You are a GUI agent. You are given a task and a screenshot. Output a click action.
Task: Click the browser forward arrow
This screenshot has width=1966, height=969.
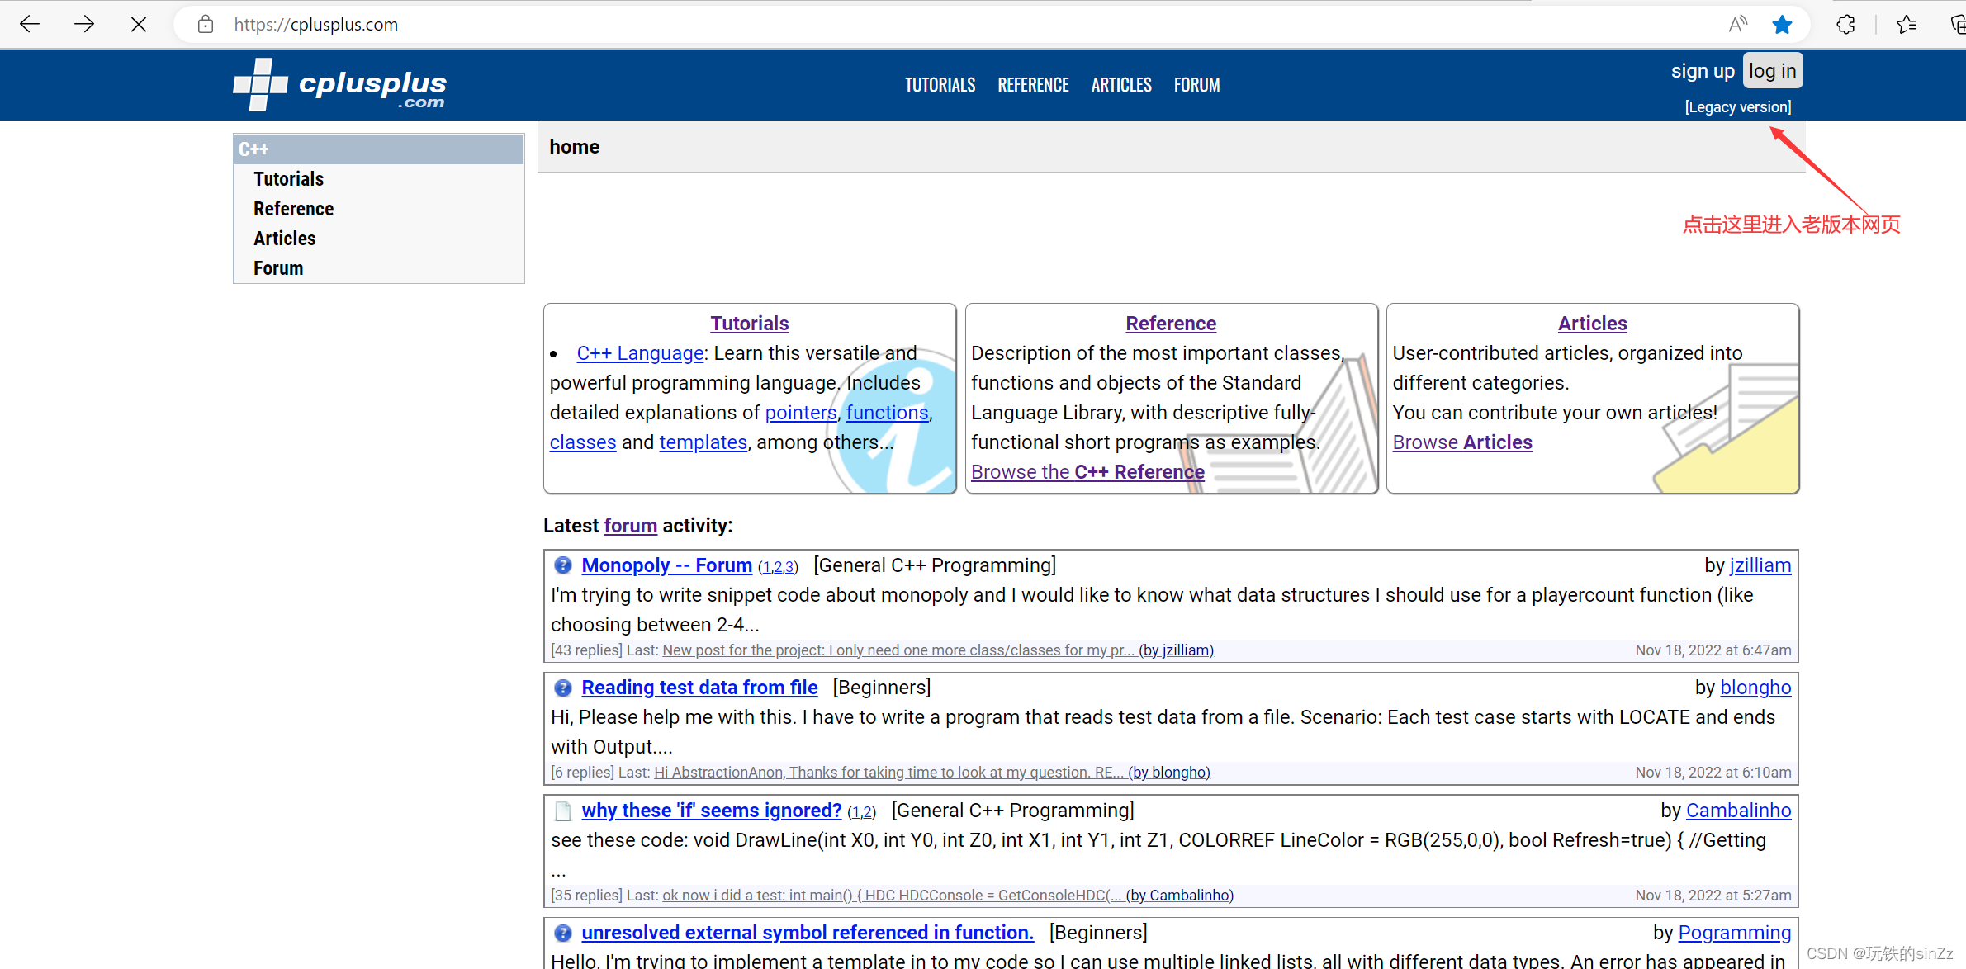pos(84,24)
